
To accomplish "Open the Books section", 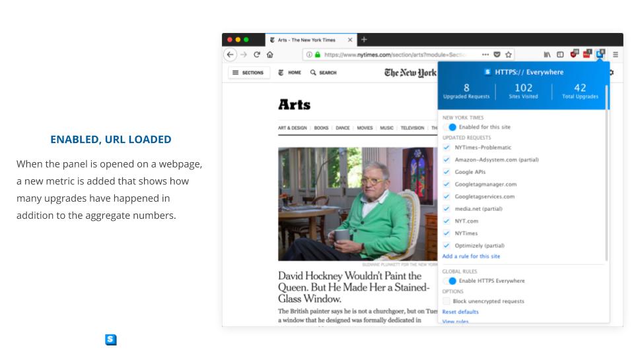I will (x=322, y=128).
